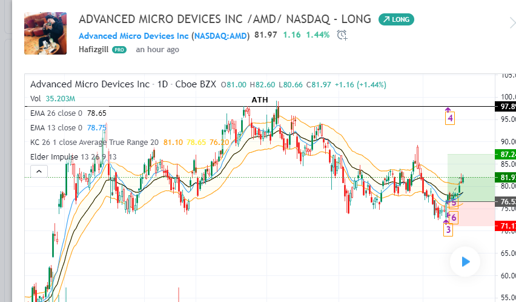Image resolution: width=516 pixels, height=302 pixels.
Task: Click the green LONG badge
Action: pos(396,19)
